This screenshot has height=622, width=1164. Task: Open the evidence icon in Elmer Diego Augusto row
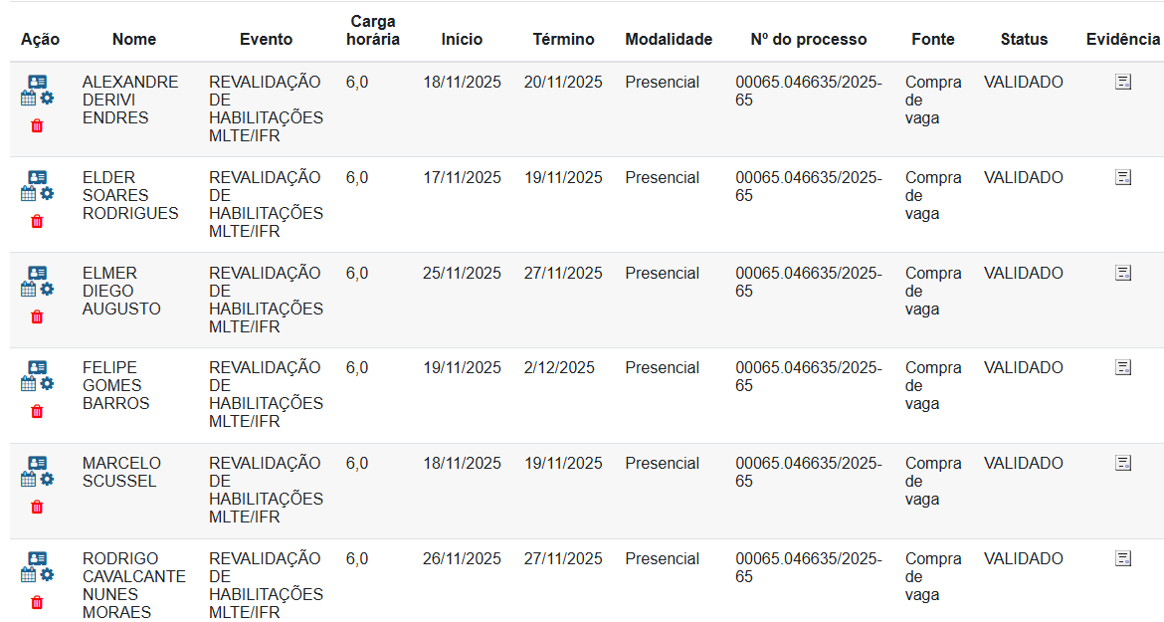pos(1123,273)
